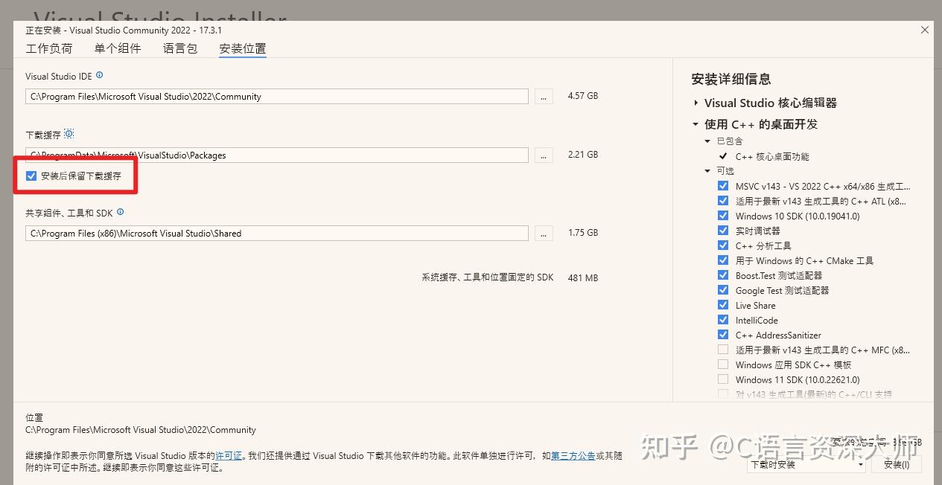Screen dimensions: 942x485
Task: Click the info icon beside 共享组件、工具和 SDK
Action: pos(119,212)
